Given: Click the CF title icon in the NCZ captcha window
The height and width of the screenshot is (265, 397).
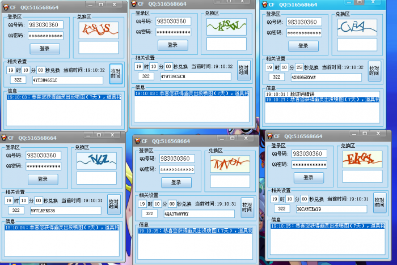Looking at the screenshot, I should [4, 138].
